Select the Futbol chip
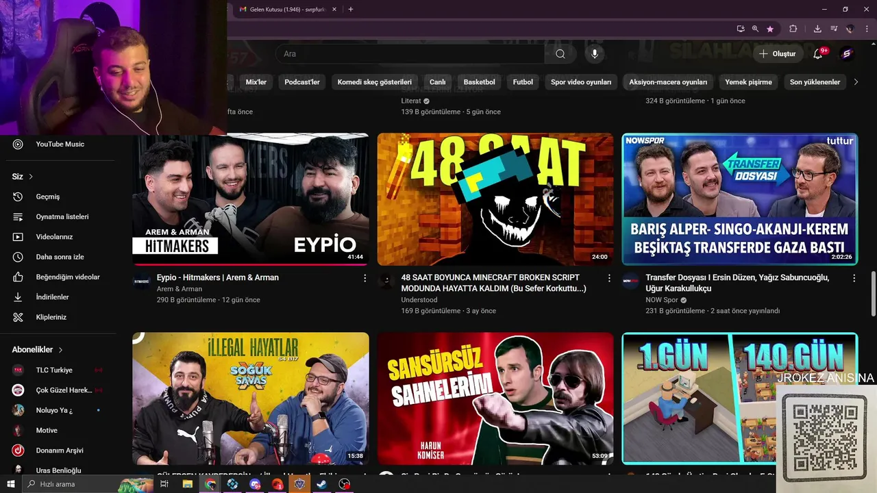877x493 pixels. point(523,82)
